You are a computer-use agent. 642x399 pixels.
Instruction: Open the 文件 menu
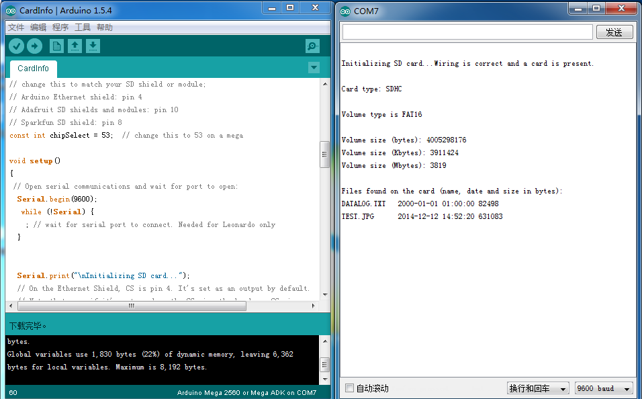[16, 28]
